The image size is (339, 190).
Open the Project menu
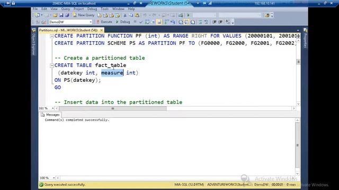[x=78, y=9]
